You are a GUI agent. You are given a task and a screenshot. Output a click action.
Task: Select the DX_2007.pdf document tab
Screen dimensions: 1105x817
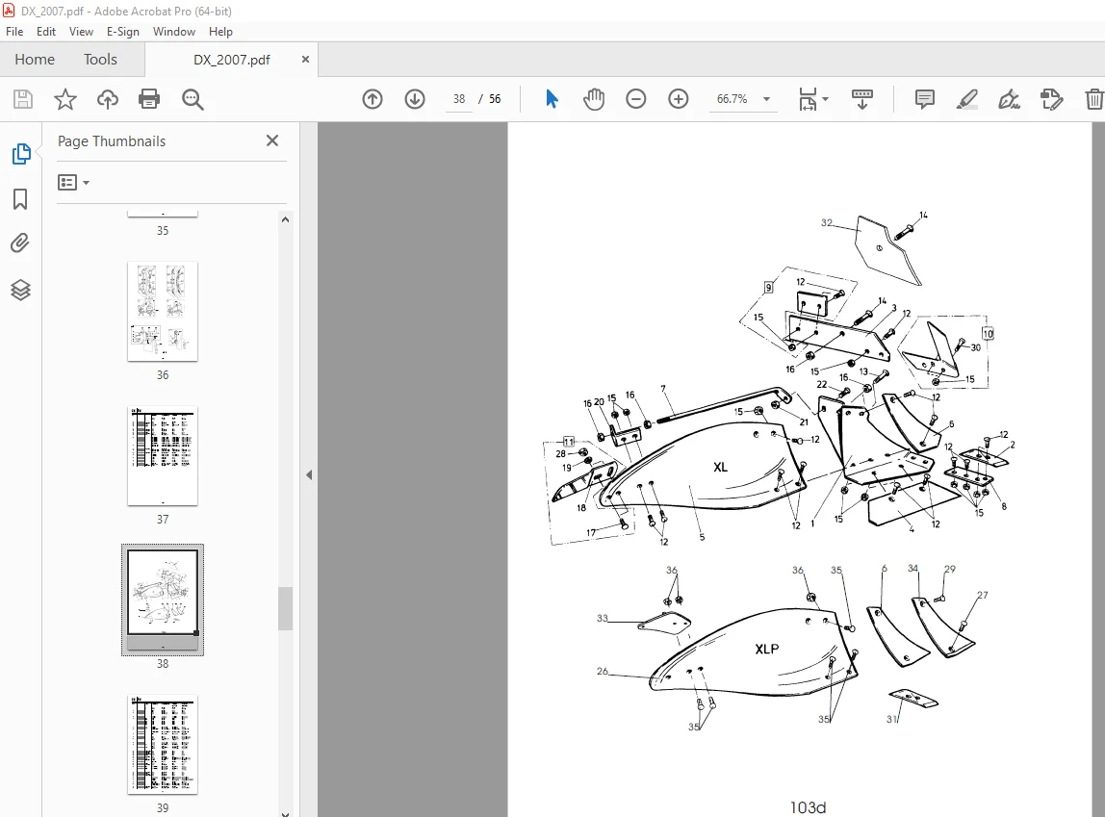click(231, 60)
